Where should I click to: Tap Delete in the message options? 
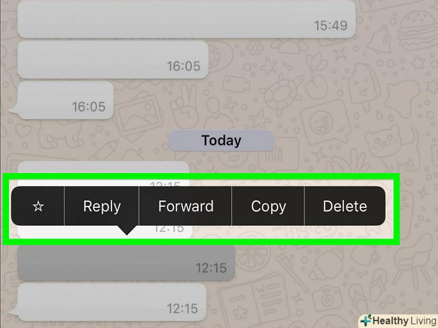tap(345, 206)
